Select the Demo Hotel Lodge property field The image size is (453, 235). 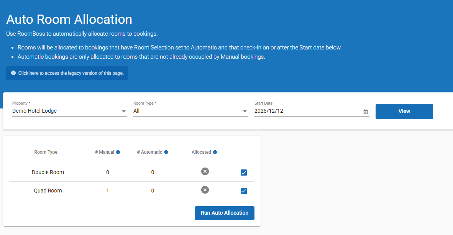pyautogui.click(x=65, y=111)
